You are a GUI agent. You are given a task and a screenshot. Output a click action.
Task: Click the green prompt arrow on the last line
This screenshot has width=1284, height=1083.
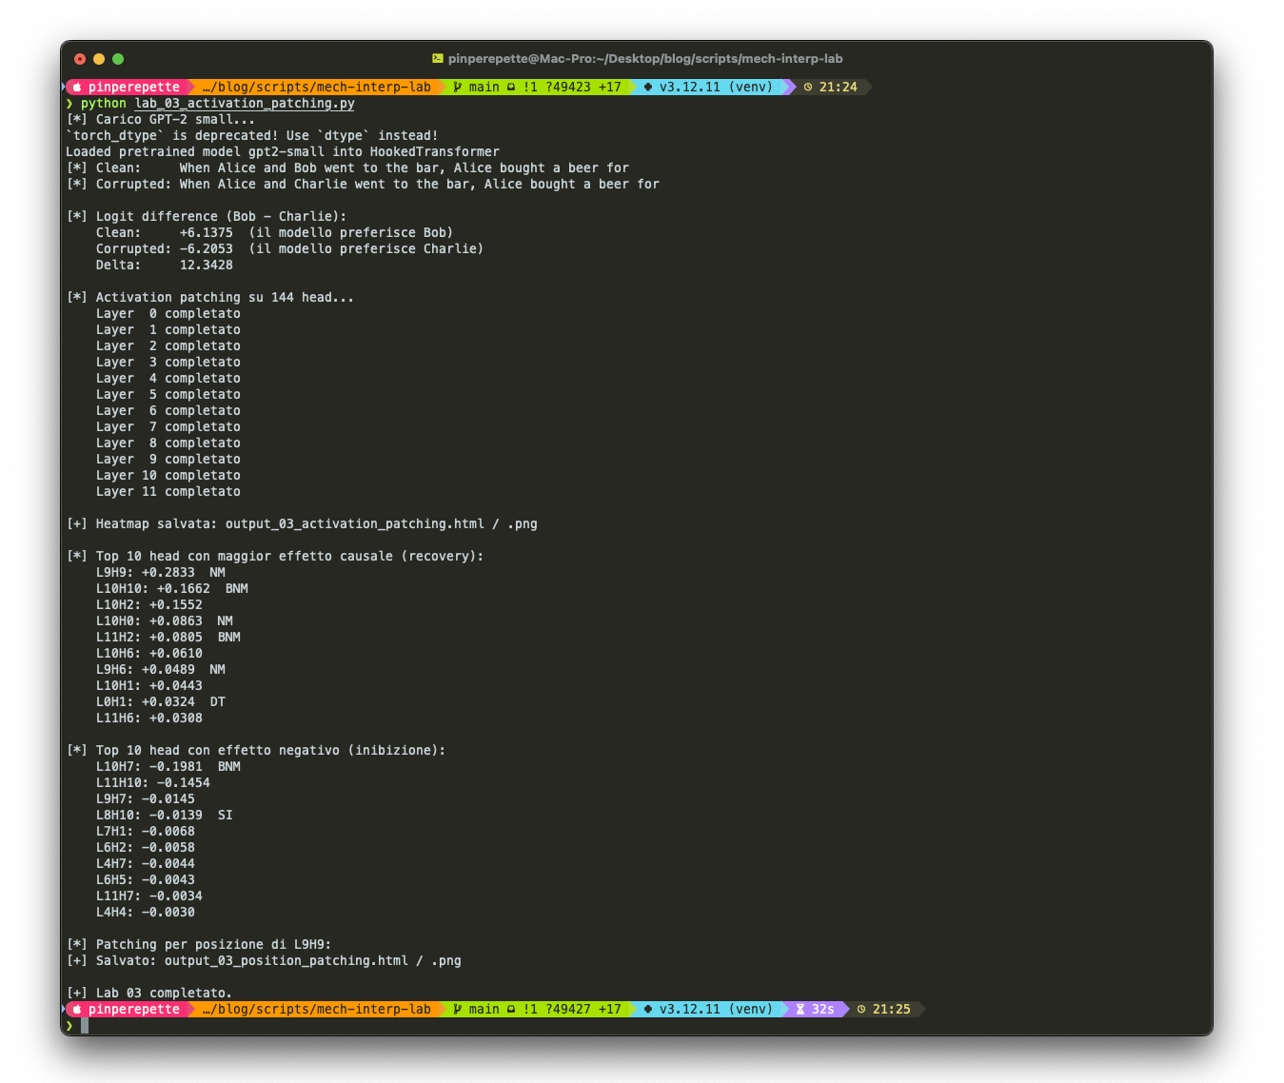click(70, 1026)
